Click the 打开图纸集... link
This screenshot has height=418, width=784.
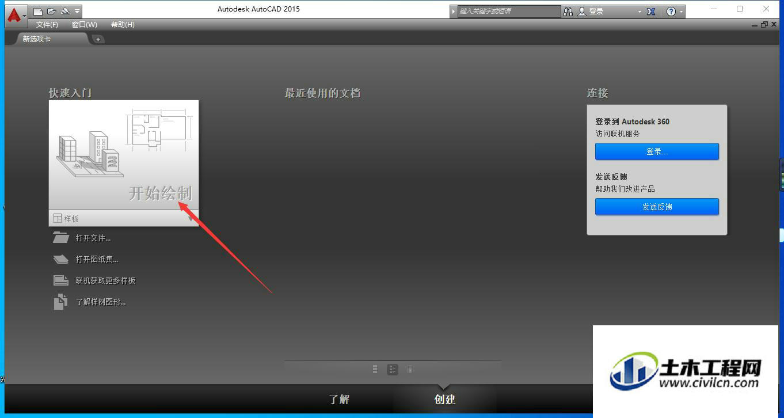97,259
